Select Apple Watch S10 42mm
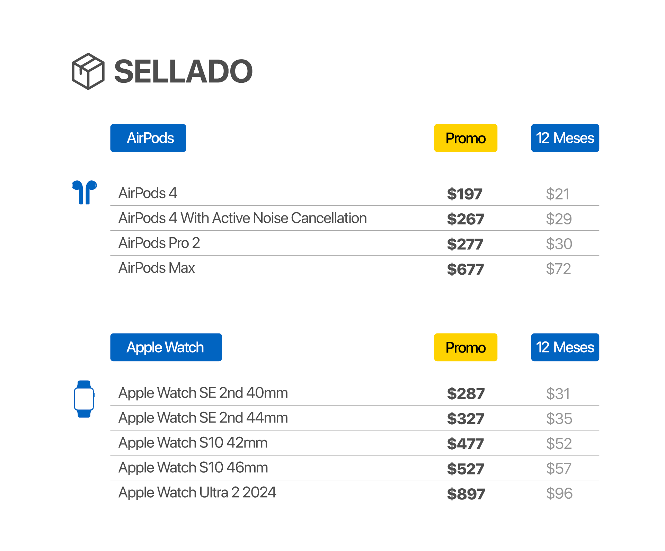Viewport: 665px width, 551px height. [x=193, y=443]
